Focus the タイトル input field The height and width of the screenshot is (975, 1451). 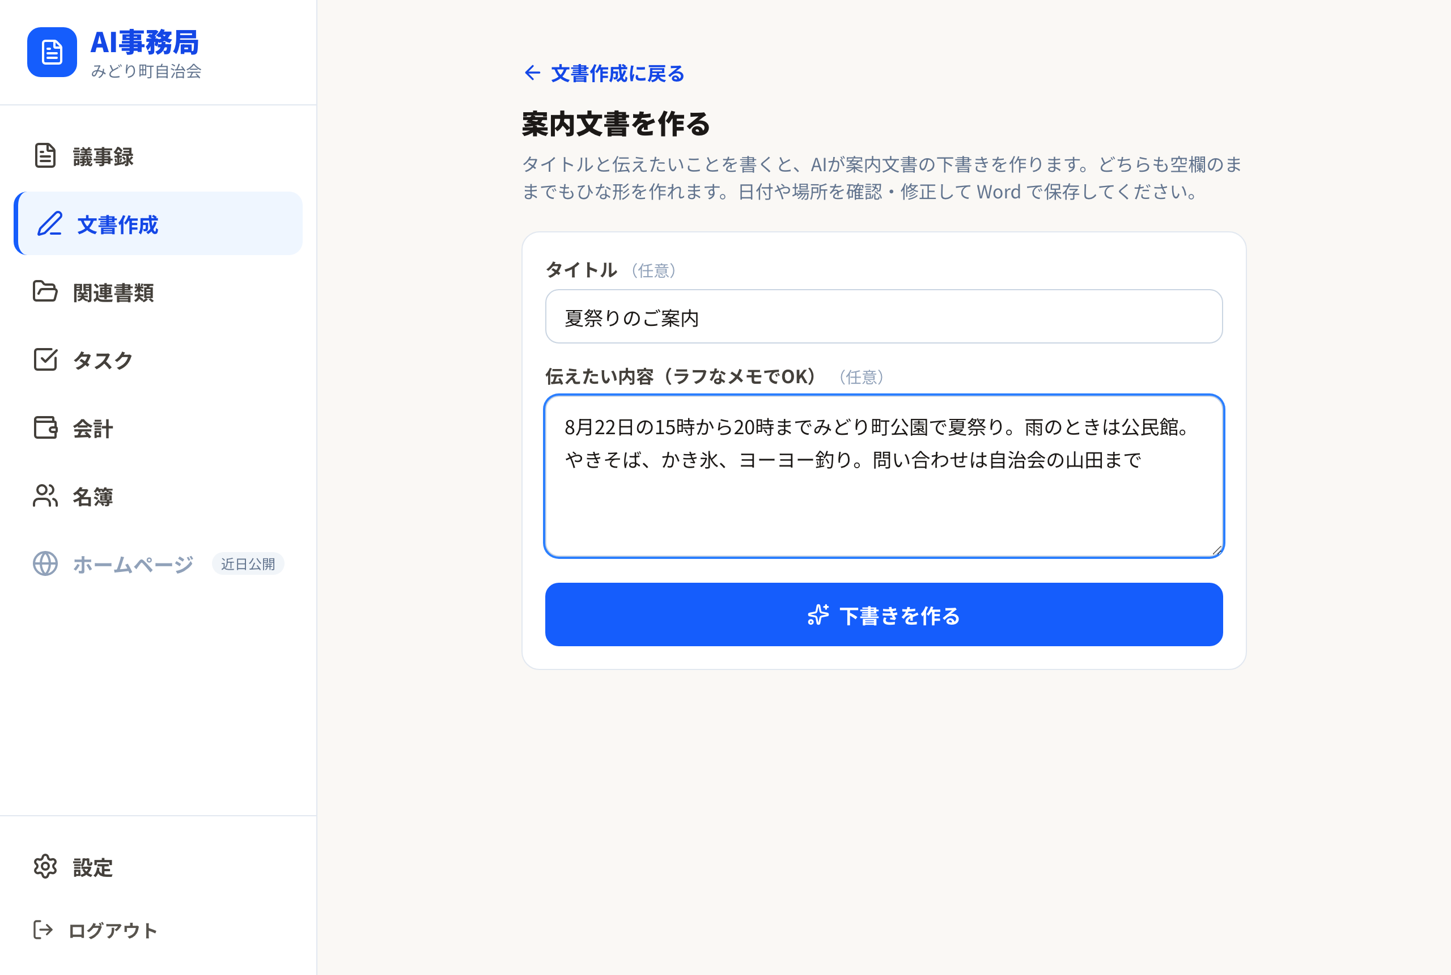pos(884,316)
